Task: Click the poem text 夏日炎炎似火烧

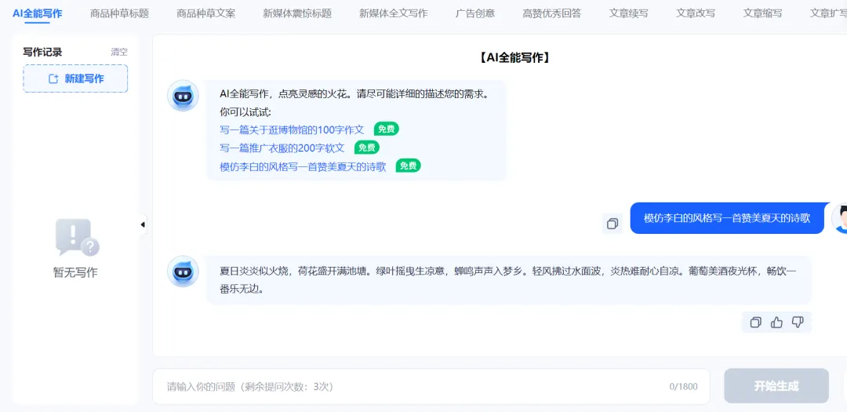Action: 254,270
